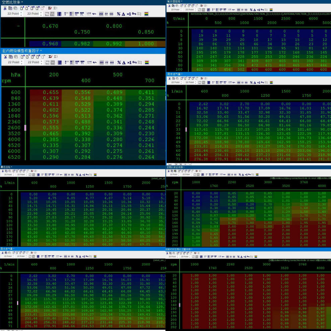
Task: Click the Org icon in the 缸内燃烧模型权重因子 toolbar
Action: pyautogui.click(x=134, y=62)
